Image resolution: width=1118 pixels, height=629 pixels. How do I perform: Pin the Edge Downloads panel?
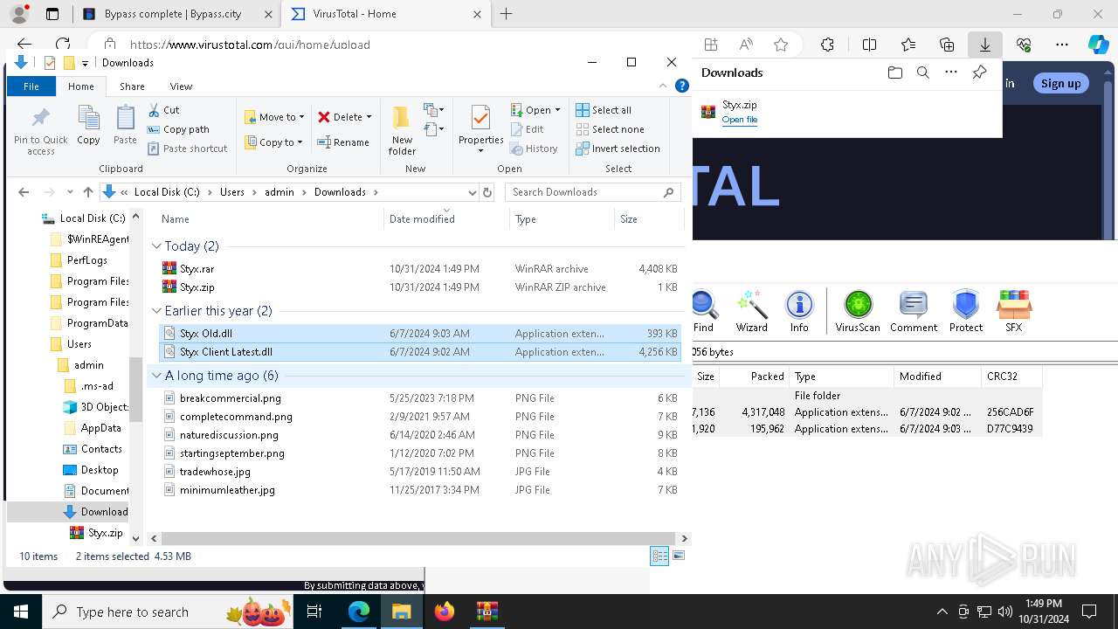tap(979, 73)
